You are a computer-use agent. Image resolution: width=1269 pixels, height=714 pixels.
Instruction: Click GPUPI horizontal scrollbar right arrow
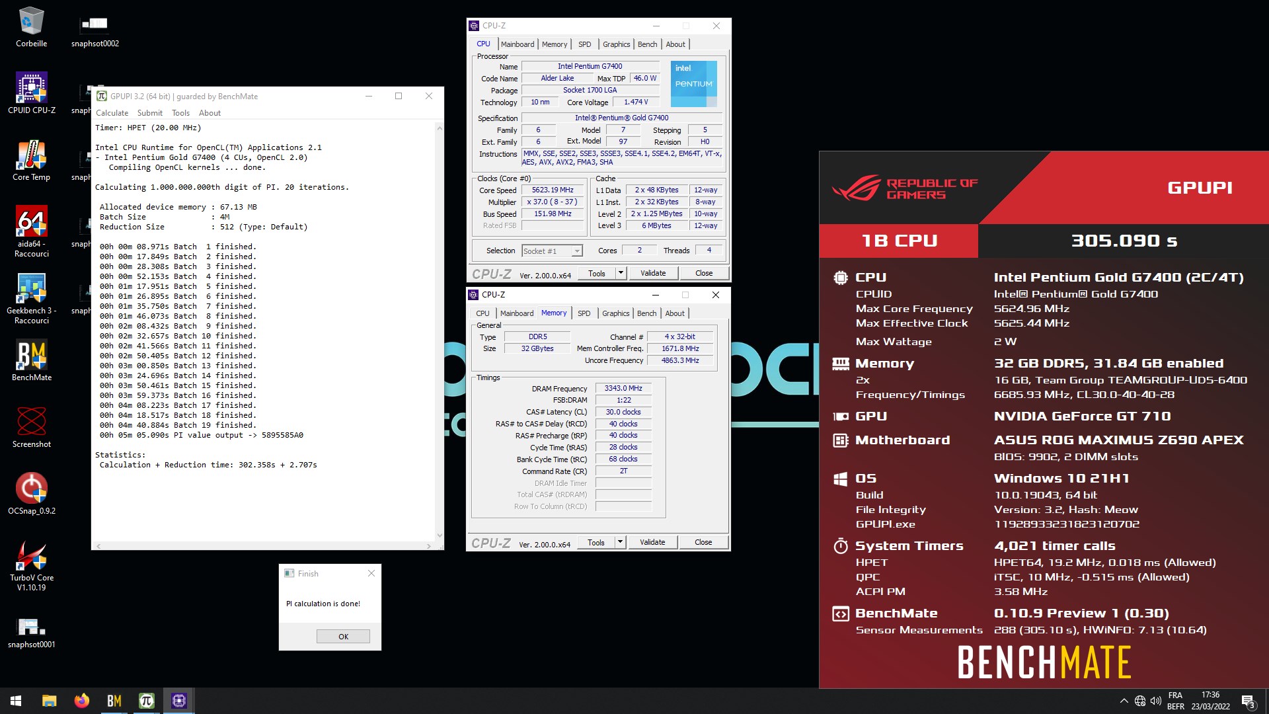click(428, 546)
